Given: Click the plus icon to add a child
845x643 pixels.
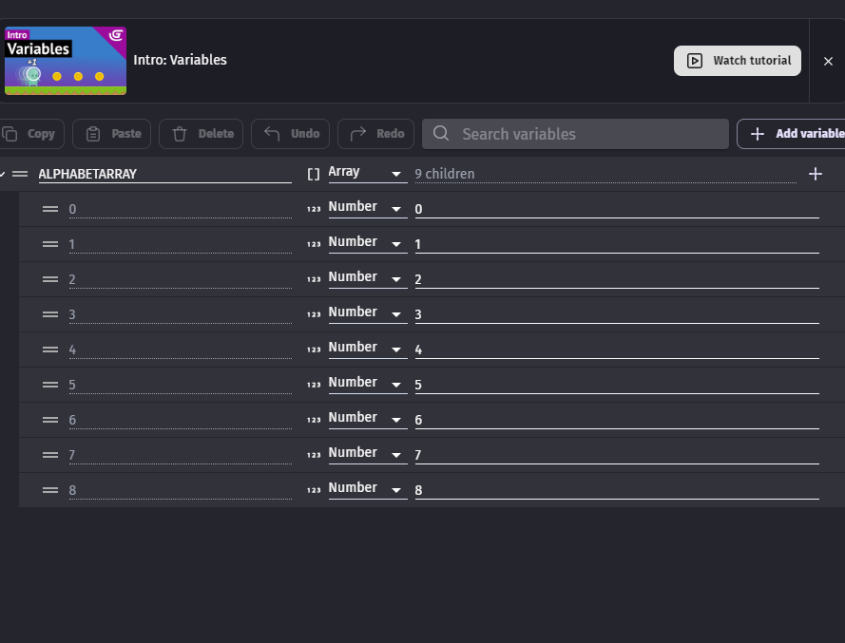Looking at the screenshot, I should [x=816, y=174].
